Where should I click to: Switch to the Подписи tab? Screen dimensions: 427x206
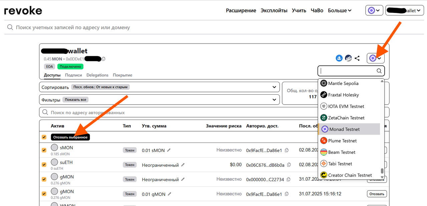pyautogui.click(x=73, y=75)
